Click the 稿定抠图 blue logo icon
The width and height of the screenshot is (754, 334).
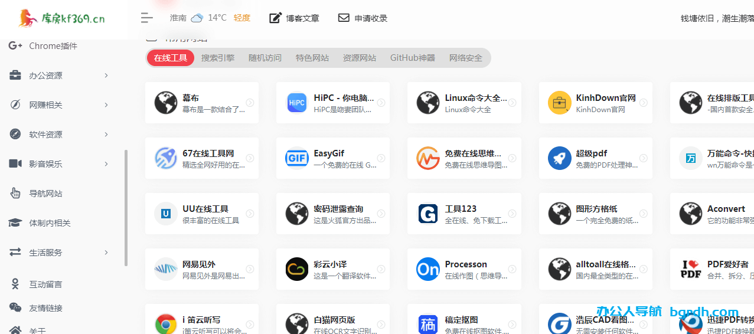(428, 325)
